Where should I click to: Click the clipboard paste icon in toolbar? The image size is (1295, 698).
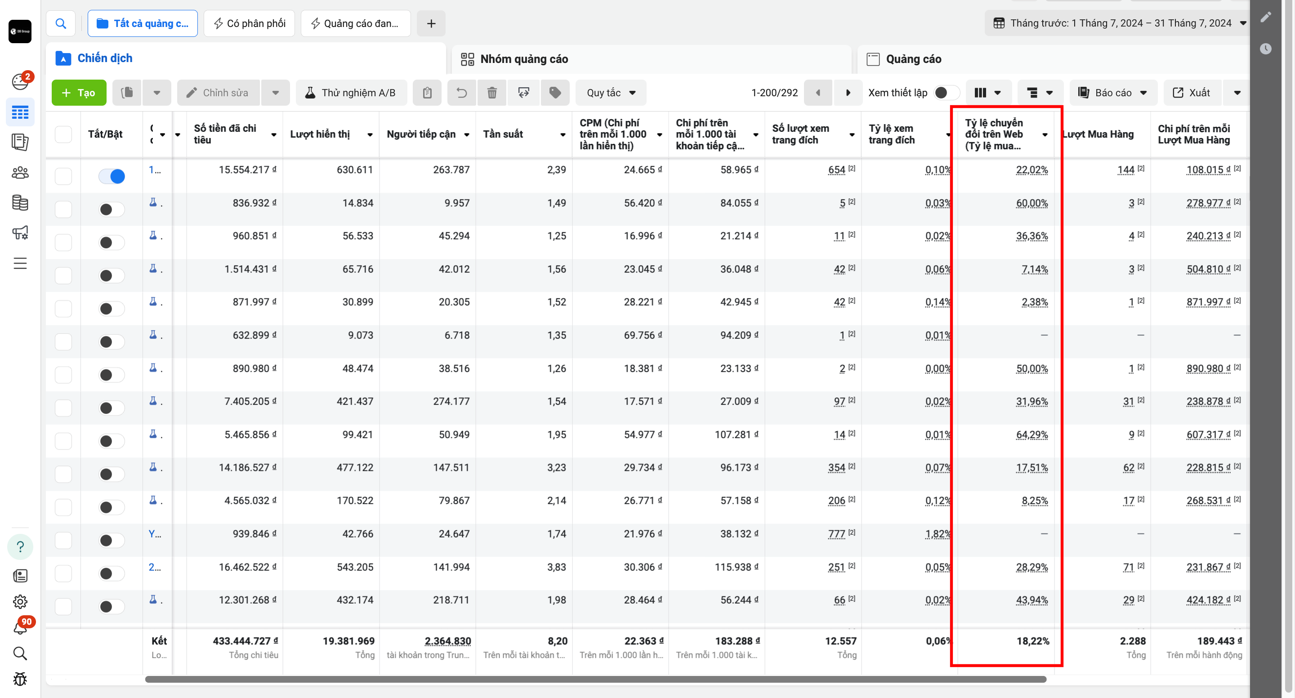tap(427, 93)
